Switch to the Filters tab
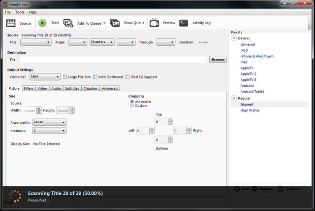This screenshot has height=211, width=315. coord(29,88)
